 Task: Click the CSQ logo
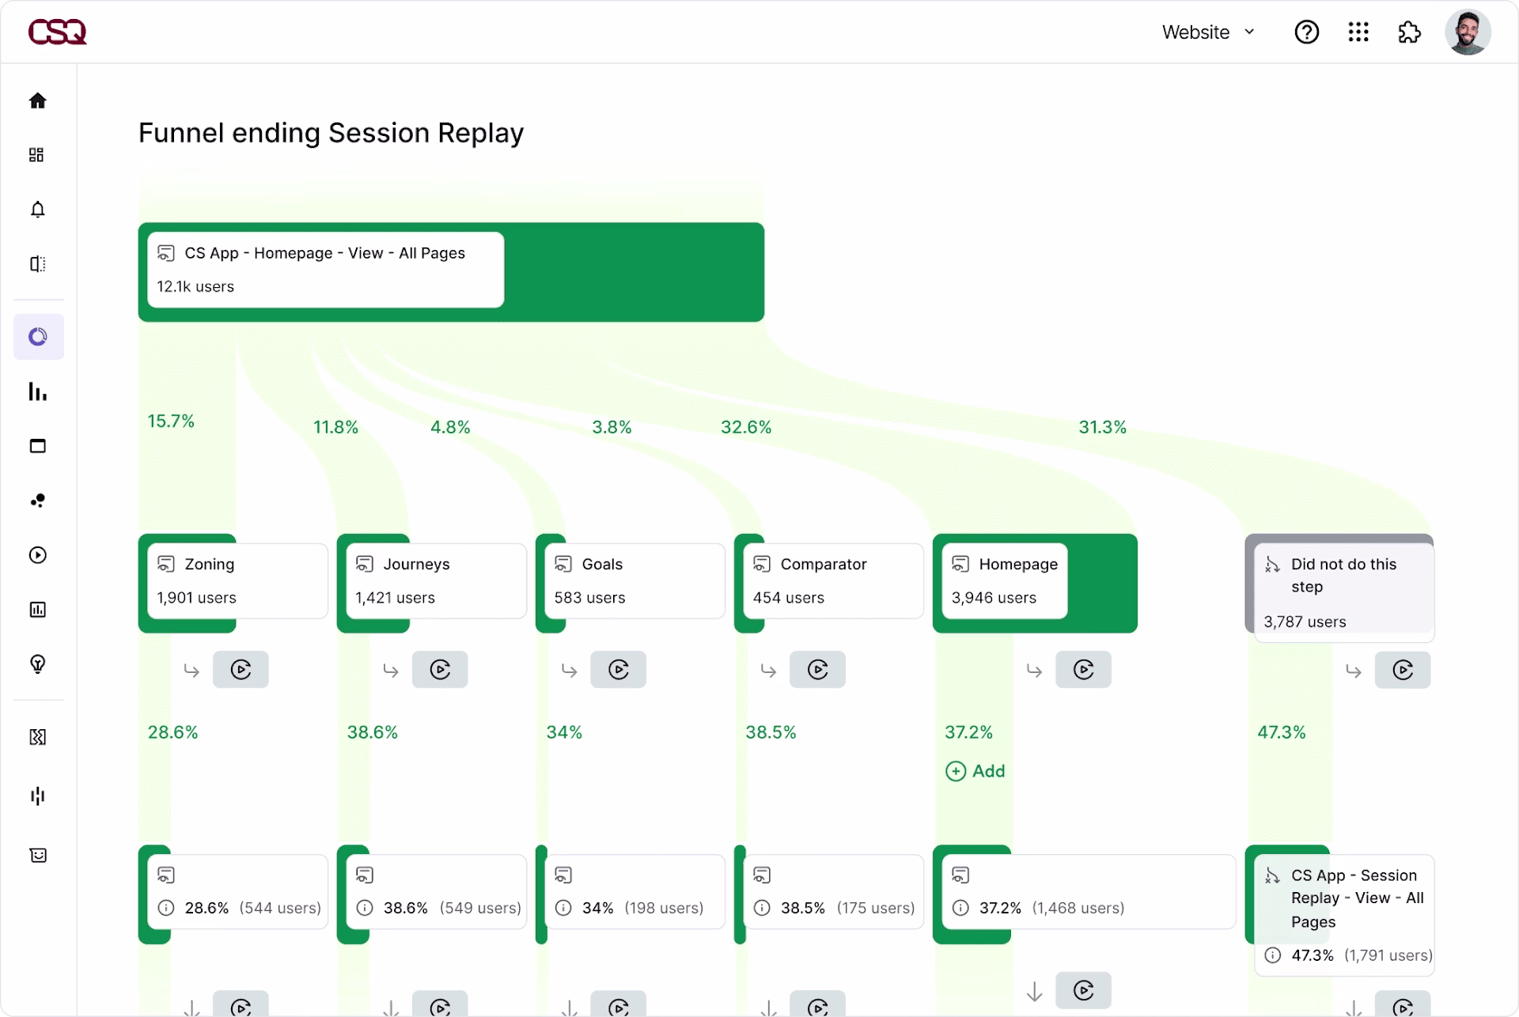pyautogui.click(x=57, y=32)
